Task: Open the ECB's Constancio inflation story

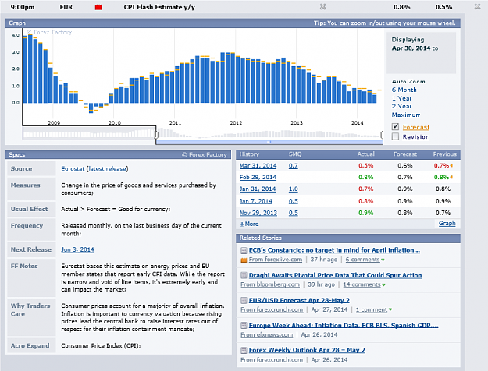Action: [x=334, y=250]
